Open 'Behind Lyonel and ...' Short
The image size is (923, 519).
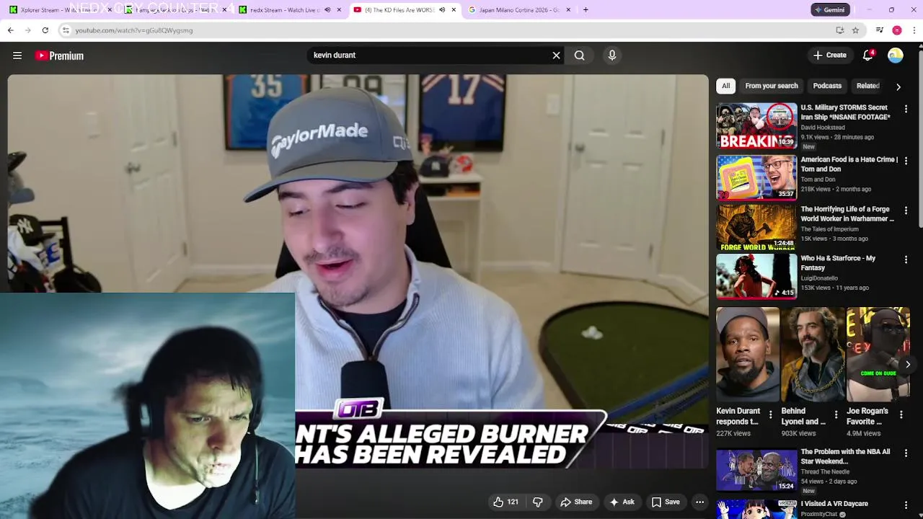tap(813, 355)
